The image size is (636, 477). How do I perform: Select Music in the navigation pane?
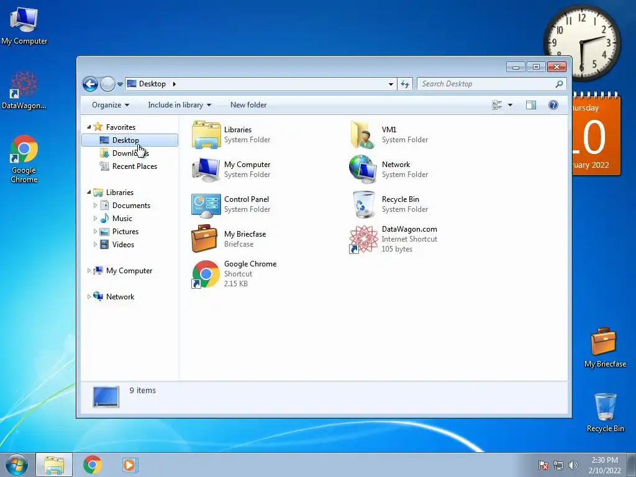click(116, 219)
